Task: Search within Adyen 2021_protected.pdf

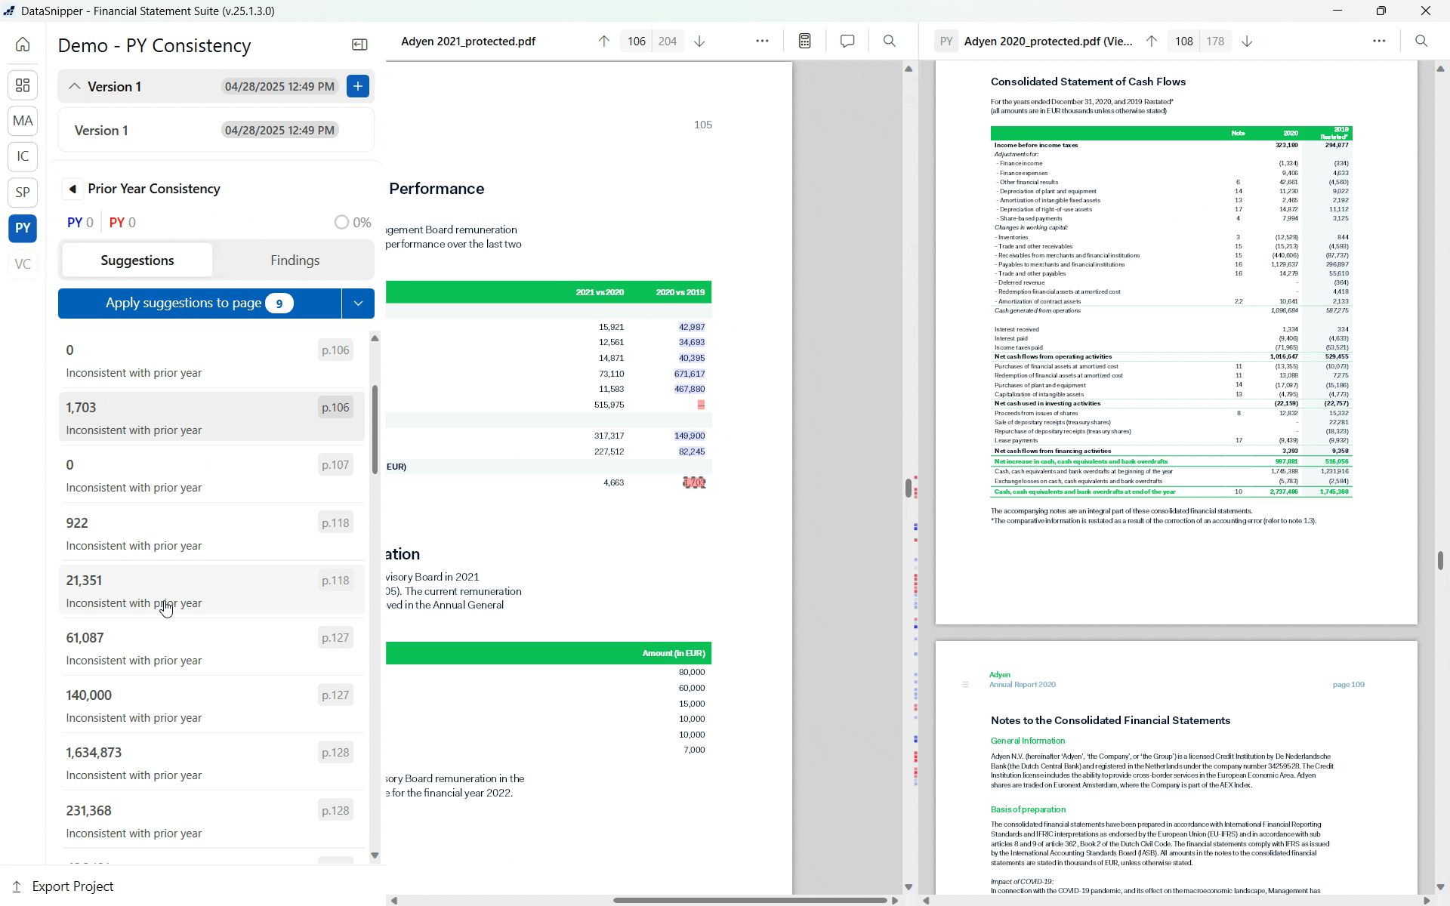Action: (889, 41)
